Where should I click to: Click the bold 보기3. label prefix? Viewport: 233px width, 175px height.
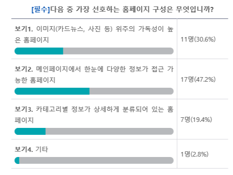[x=24, y=109]
